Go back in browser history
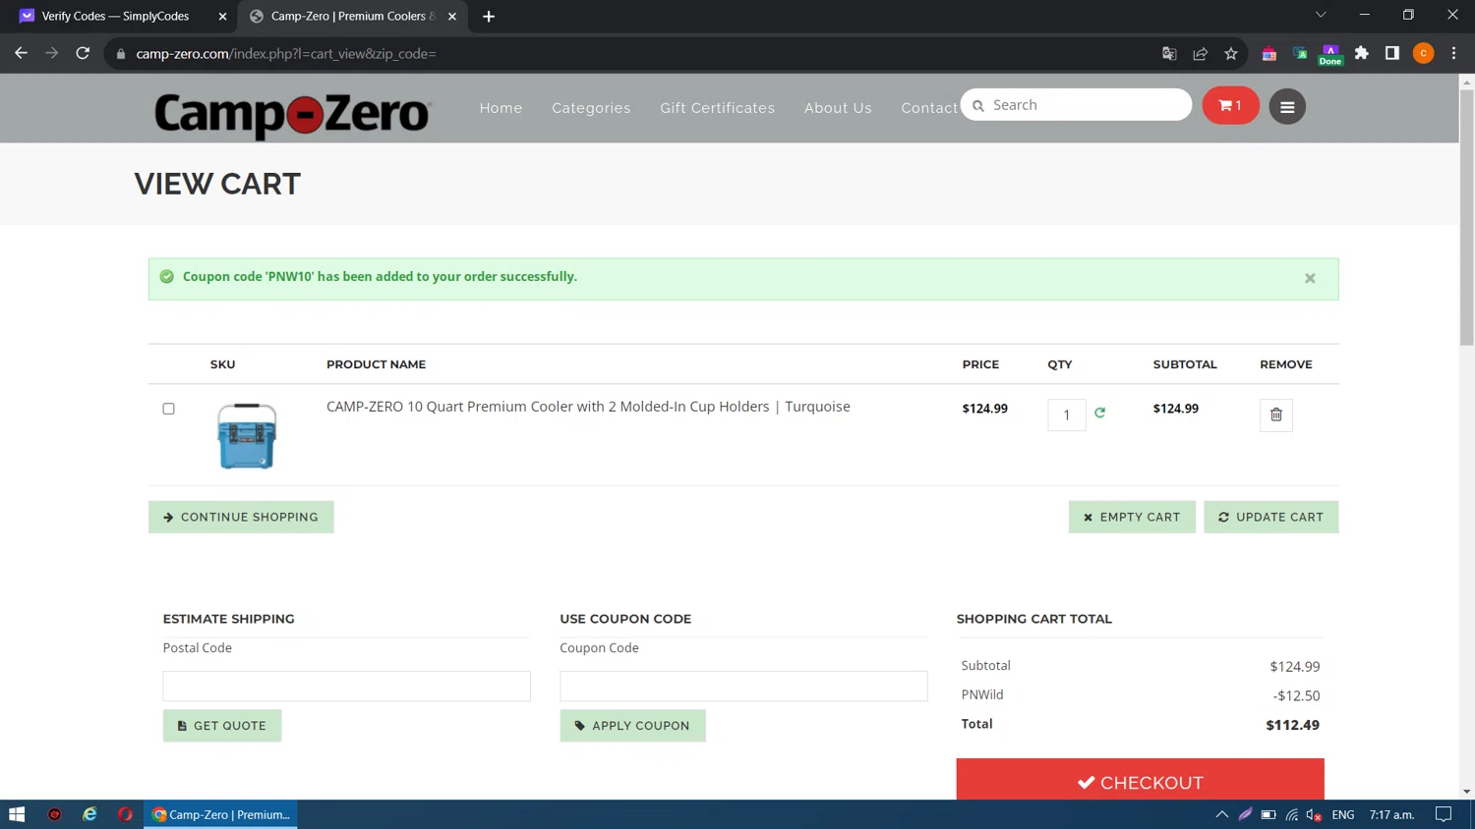This screenshot has height=829, width=1475. [21, 53]
